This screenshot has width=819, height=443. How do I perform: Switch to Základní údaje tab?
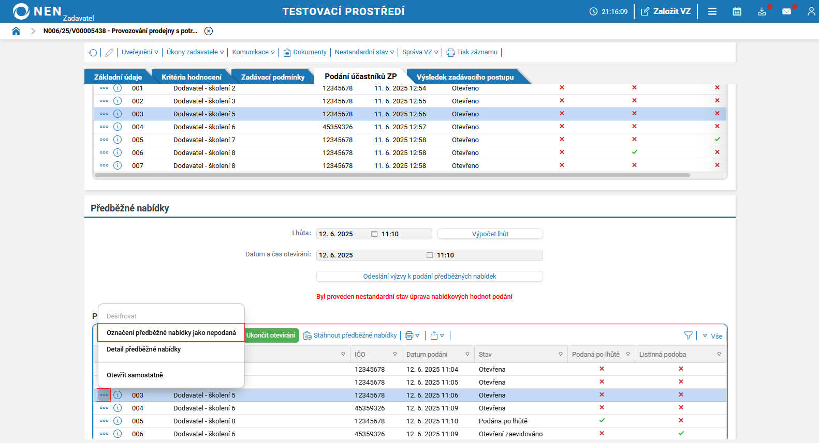tap(118, 77)
